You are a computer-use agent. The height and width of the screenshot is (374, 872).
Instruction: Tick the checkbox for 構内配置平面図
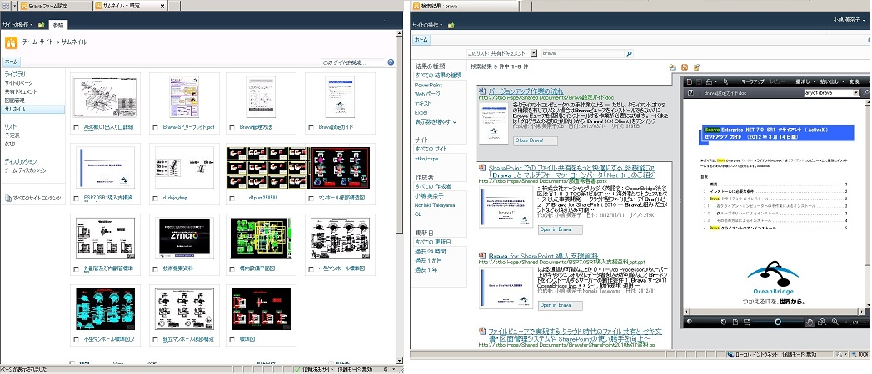click(232, 269)
